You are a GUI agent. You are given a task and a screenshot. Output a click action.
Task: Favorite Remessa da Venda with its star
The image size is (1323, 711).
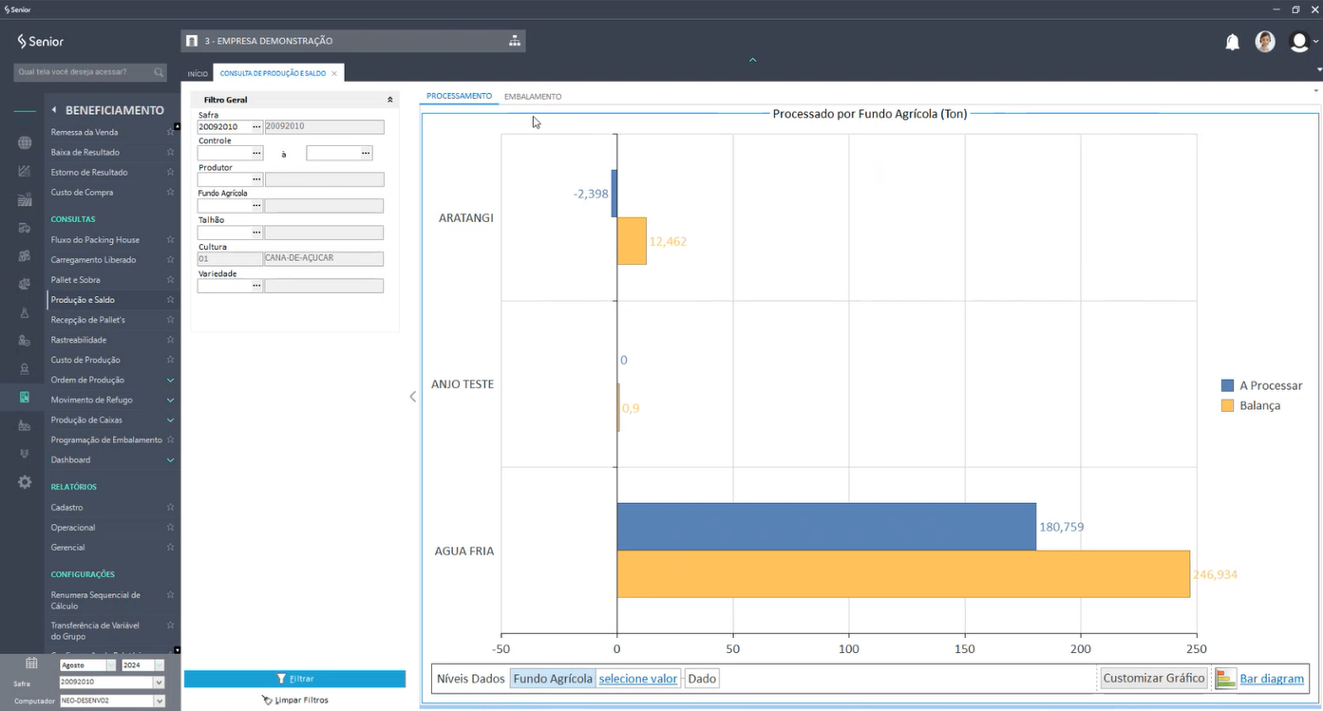click(x=170, y=133)
